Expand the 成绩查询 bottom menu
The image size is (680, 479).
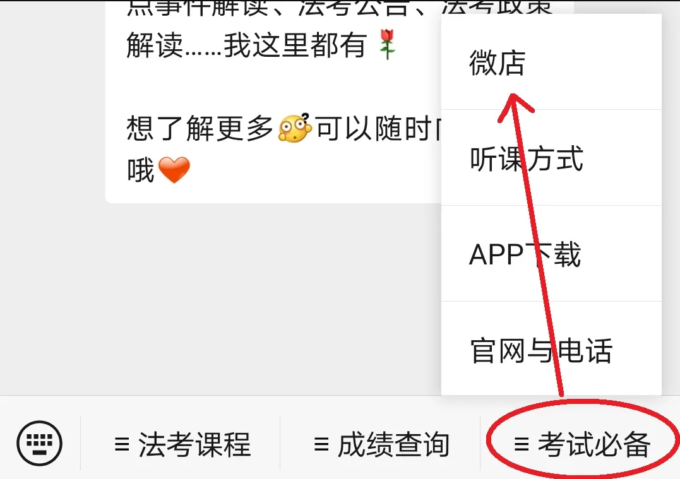click(380, 444)
